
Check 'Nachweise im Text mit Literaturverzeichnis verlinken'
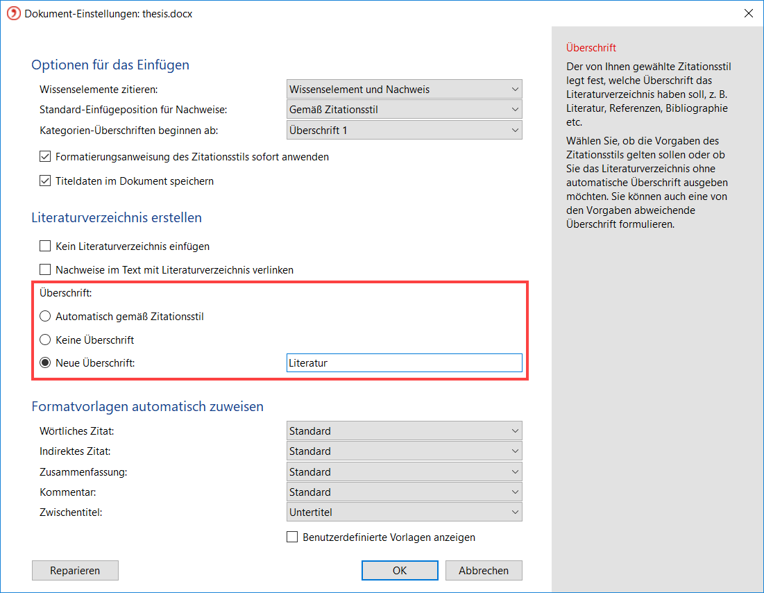click(46, 269)
